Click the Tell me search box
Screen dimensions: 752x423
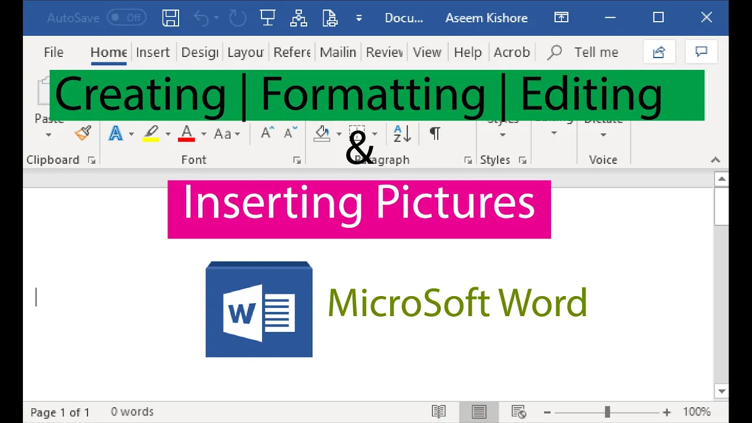click(583, 52)
